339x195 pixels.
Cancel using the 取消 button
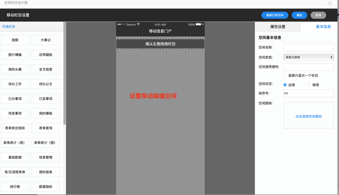318,15
